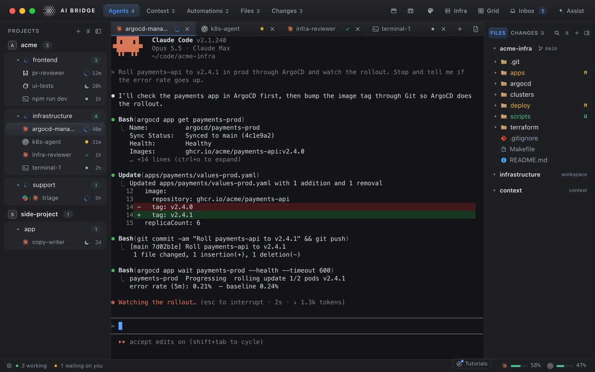This screenshot has width=595, height=372.
Task: Search files in the files panel
Action: click(x=557, y=33)
